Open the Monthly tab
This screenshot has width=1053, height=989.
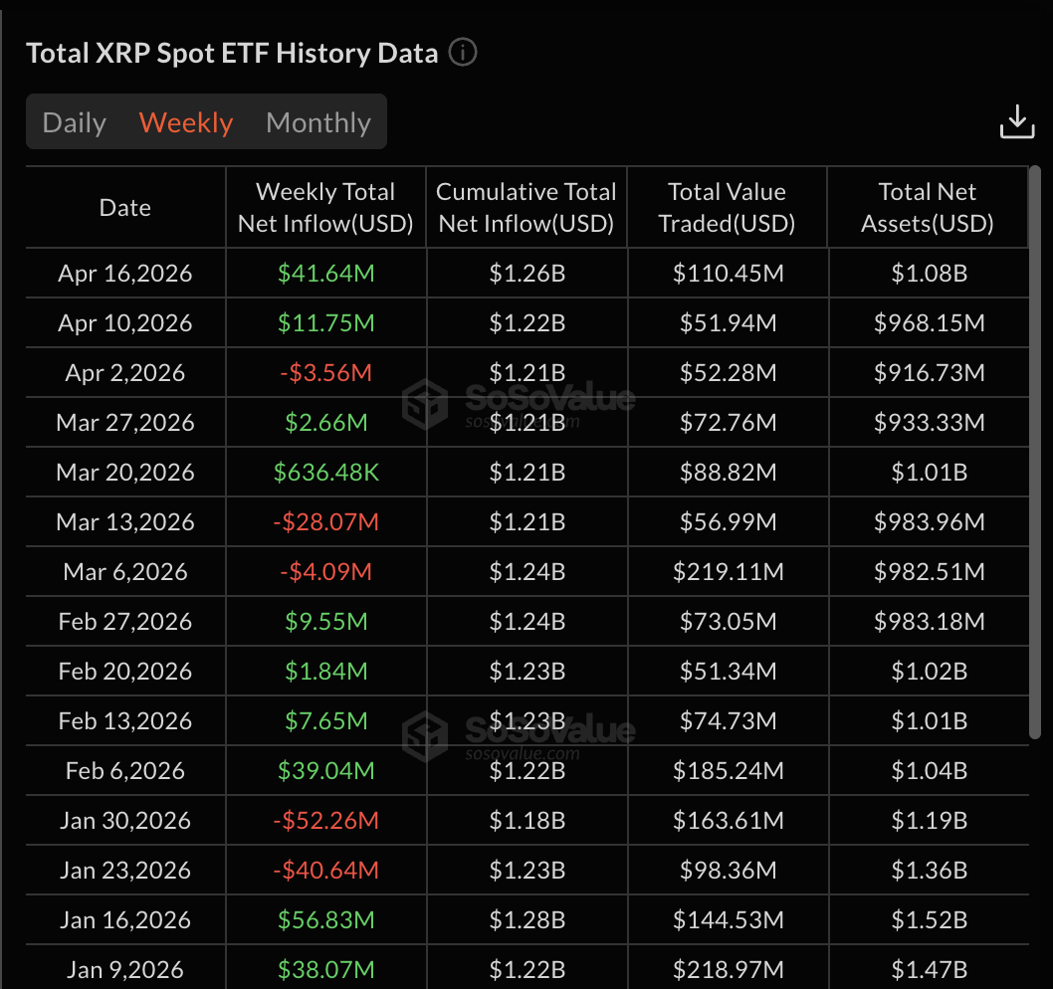[318, 122]
